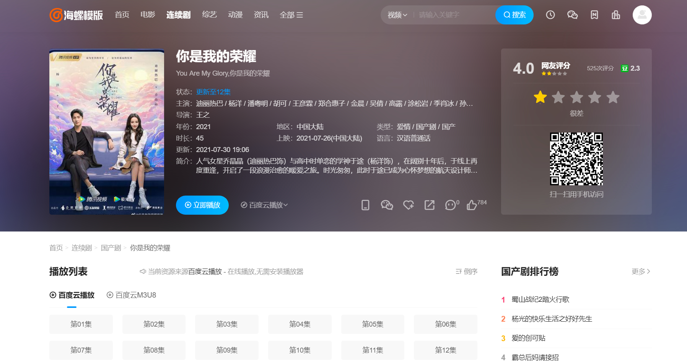687x361 pixels.
Task: Add to favorites with heart icon
Action: coord(409,205)
